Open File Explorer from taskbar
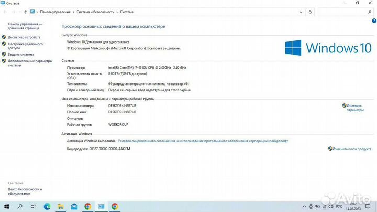Viewport: 377px width, 212px height. click(61, 206)
